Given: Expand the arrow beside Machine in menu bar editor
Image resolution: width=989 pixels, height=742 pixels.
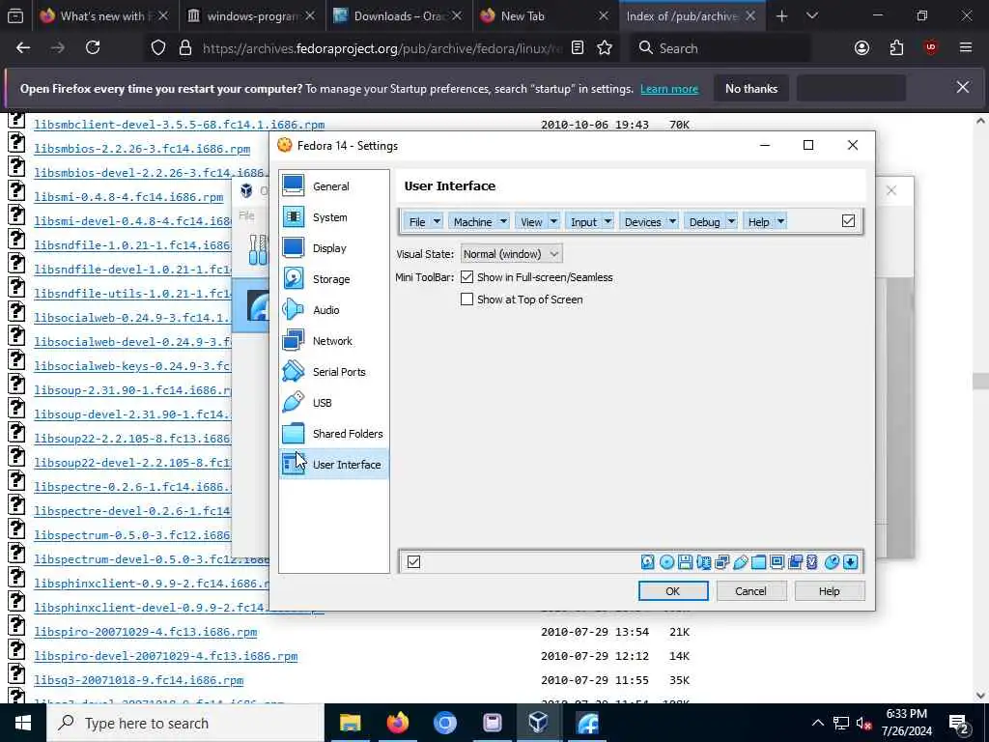Looking at the screenshot, I should pyautogui.click(x=503, y=221).
